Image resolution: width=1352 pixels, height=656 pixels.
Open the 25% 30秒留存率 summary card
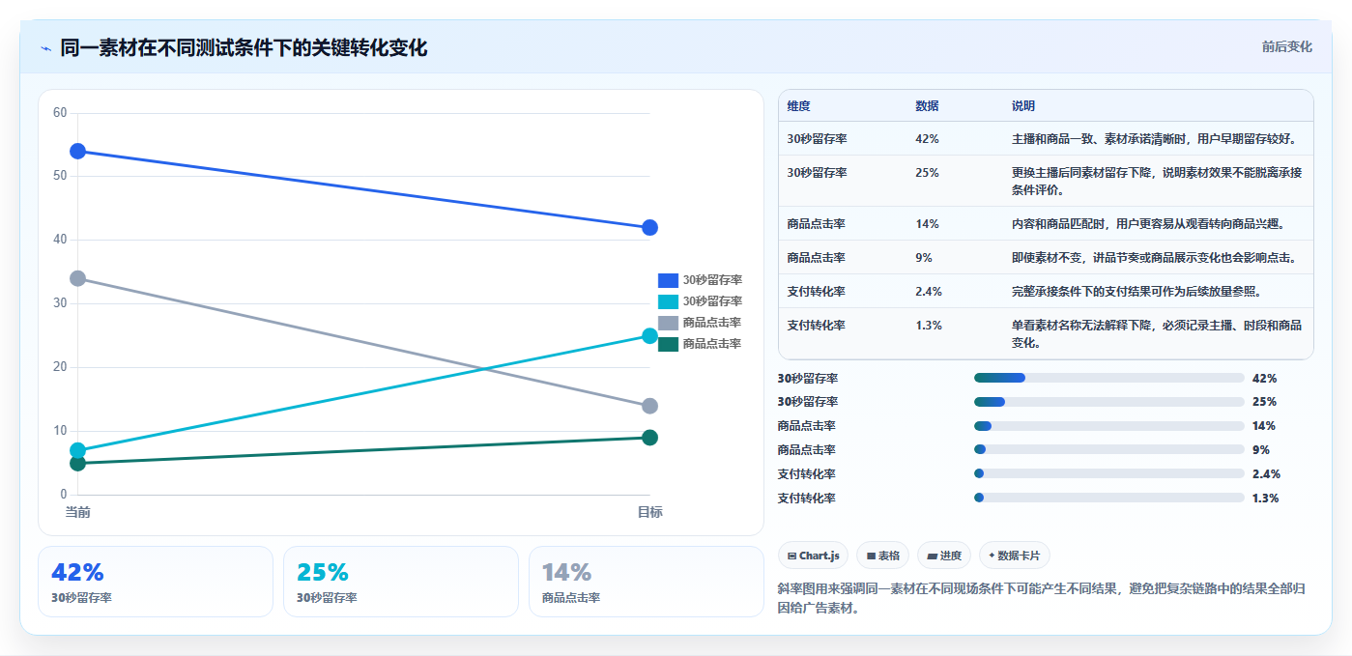coord(401,582)
